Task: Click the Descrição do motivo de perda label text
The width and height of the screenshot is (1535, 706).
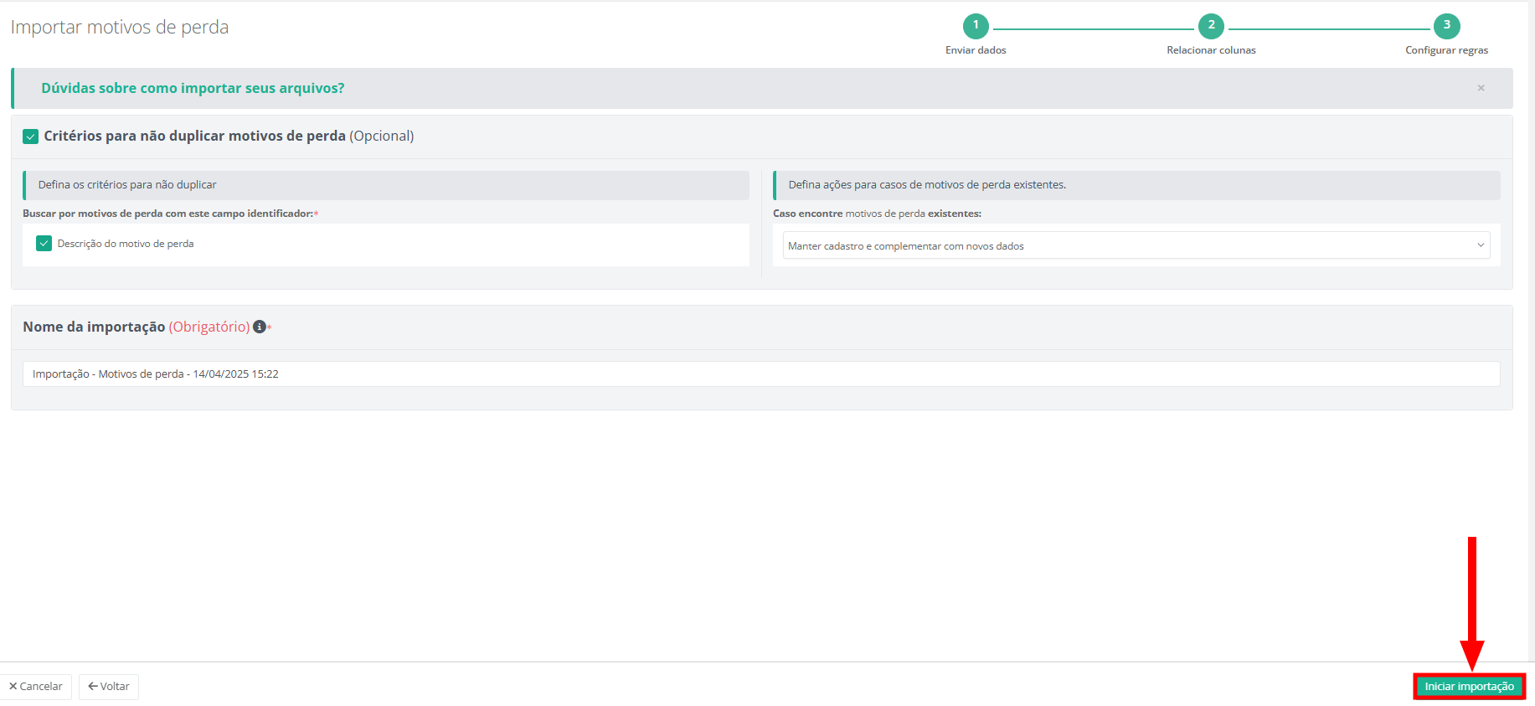Action: tap(126, 244)
